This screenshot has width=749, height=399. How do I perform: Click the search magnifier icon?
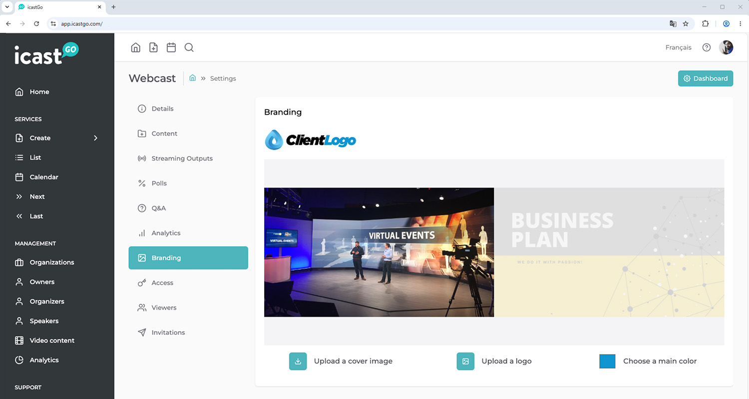(189, 47)
